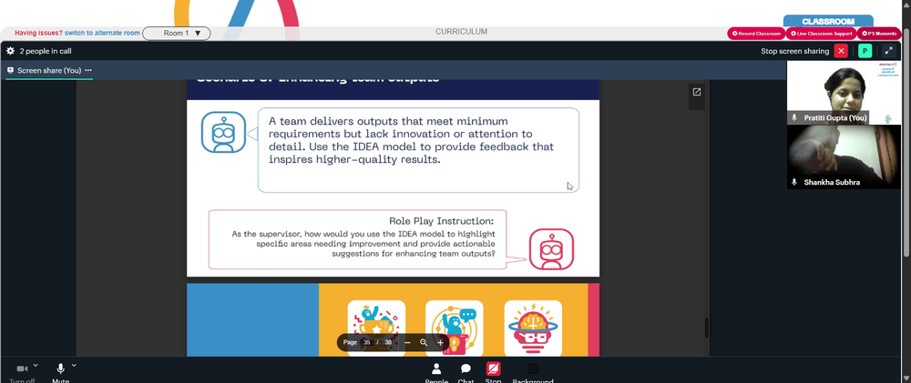Click the red robot icon by Role Play
The width and height of the screenshot is (911, 383).
coord(551,249)
